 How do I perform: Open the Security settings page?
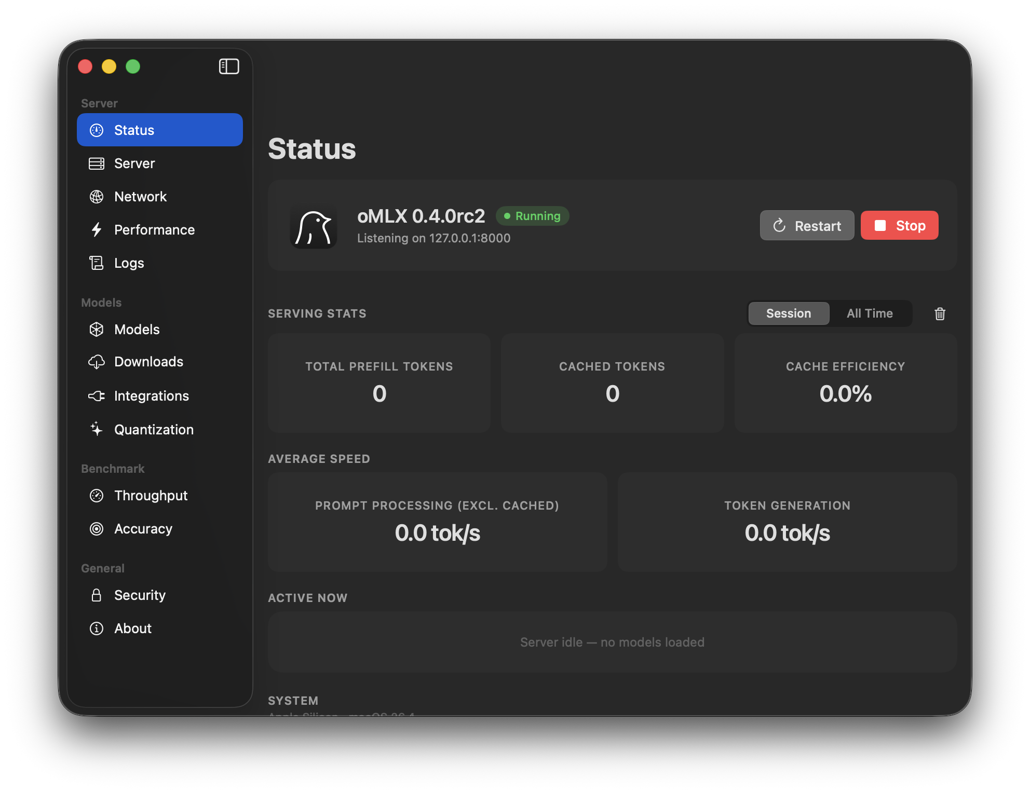point(160,595)
